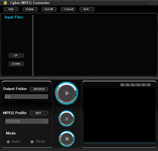The height and width of the screenshot is (151, 158).
Task: Browse for output folder
Action: [39, 89]
